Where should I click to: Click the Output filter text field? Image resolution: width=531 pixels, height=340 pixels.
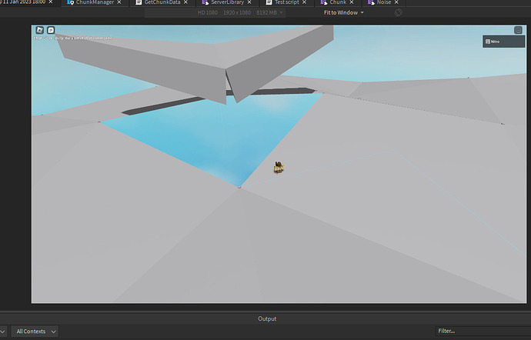(477, 332)
